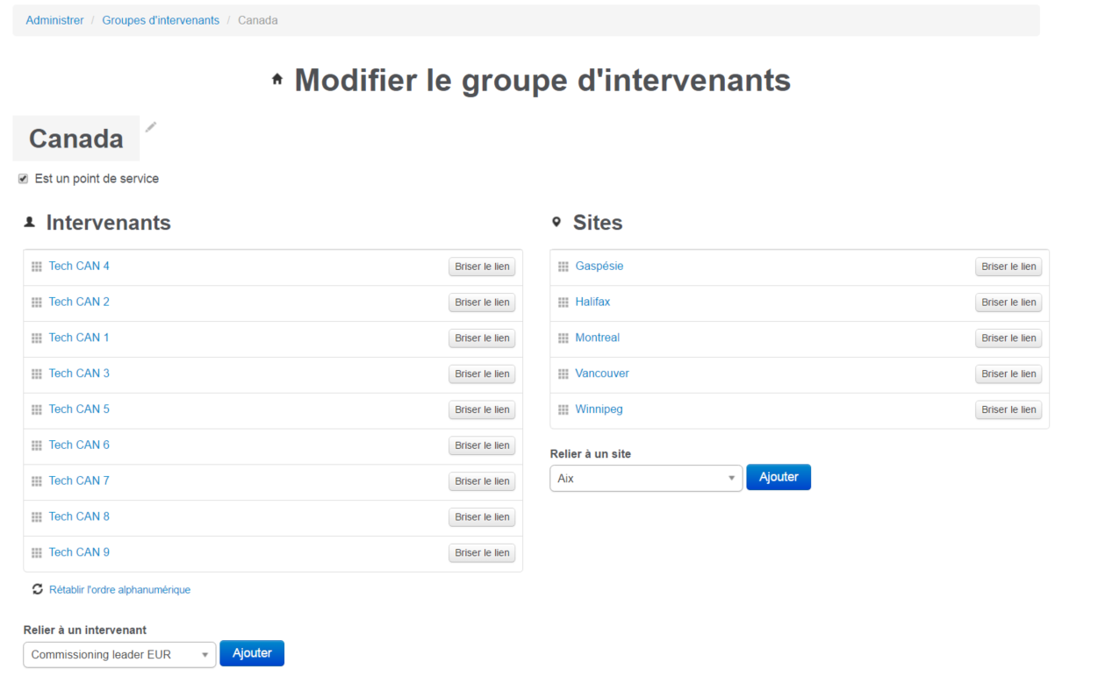This screenshot has width=1098, height=683.
Task: Click Rétablir l'ordre alphanumérique
Action: pyautogui.click(x=119, y=589)
